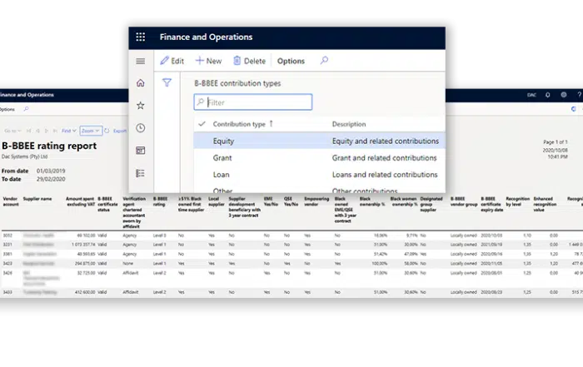Viewport: 583px width, 367px height.
Task: Delete the selected contribution type
Action: coord(250,61)
